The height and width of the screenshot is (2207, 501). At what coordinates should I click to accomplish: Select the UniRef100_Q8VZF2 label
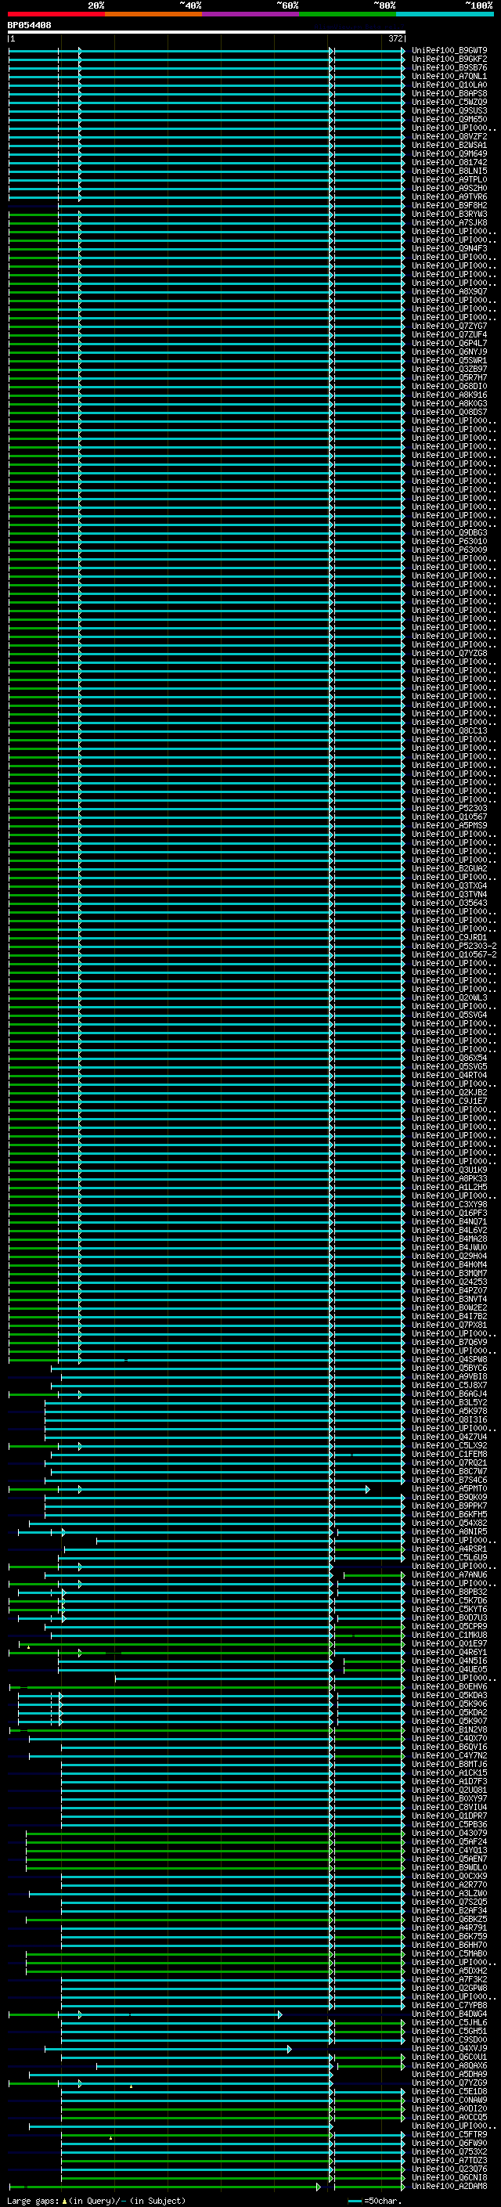tap(449, 136)
